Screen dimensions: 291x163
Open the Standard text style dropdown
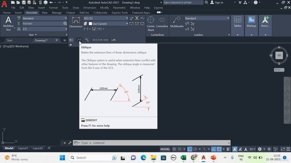[x=45, y=18]
